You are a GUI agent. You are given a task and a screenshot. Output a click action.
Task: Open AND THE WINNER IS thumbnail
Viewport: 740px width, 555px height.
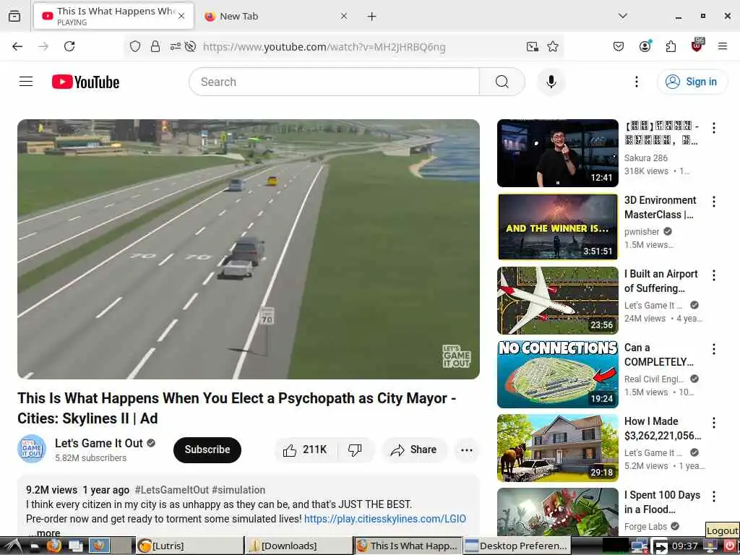pos(557,226)
